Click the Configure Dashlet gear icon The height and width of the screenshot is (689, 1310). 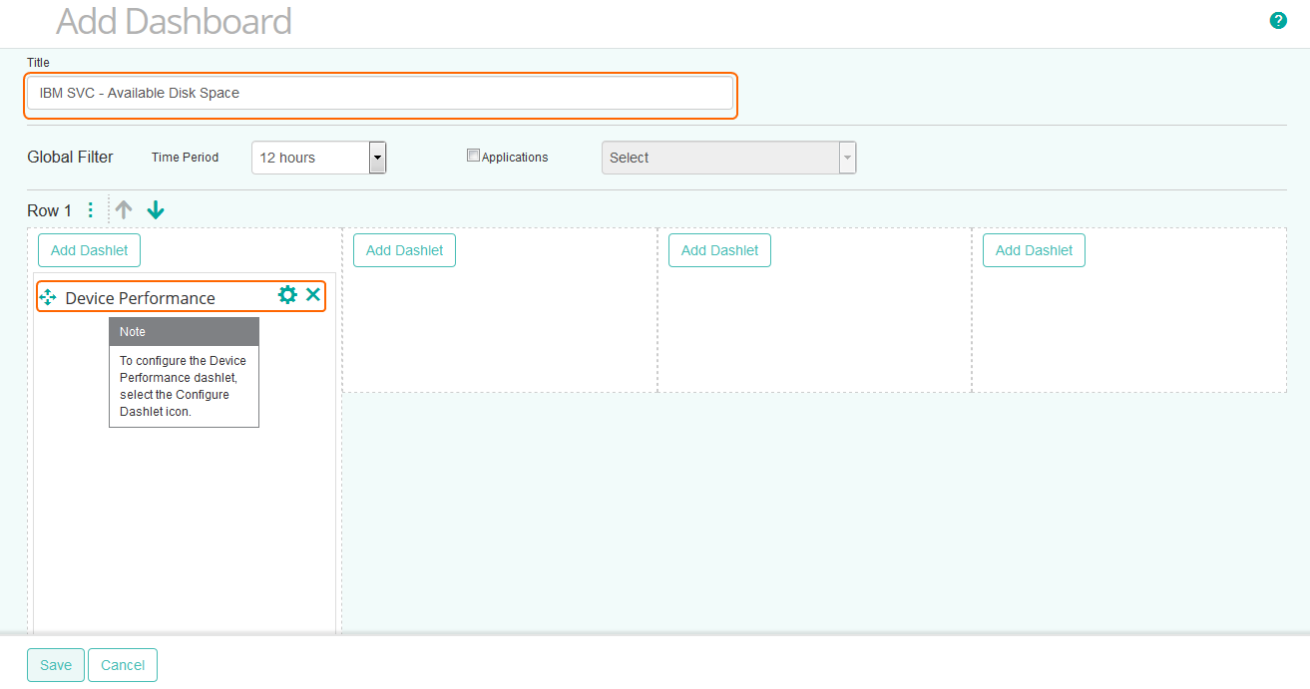287,295
